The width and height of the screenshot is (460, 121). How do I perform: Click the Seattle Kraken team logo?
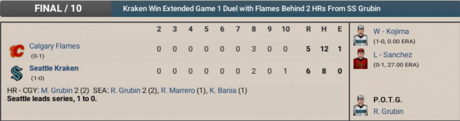pos(16,73)
